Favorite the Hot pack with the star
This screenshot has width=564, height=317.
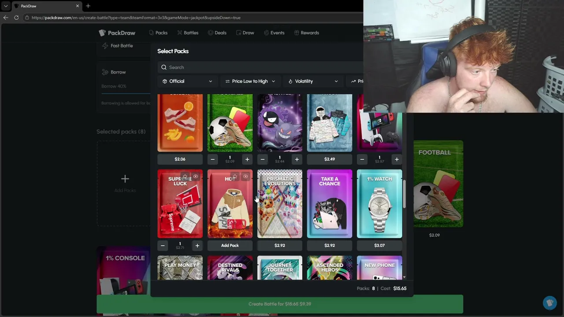click(235, 177)
